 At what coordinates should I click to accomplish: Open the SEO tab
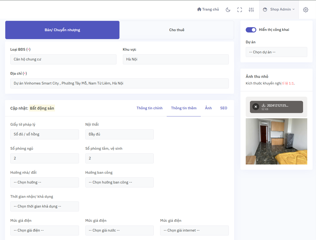pos(224,108)
